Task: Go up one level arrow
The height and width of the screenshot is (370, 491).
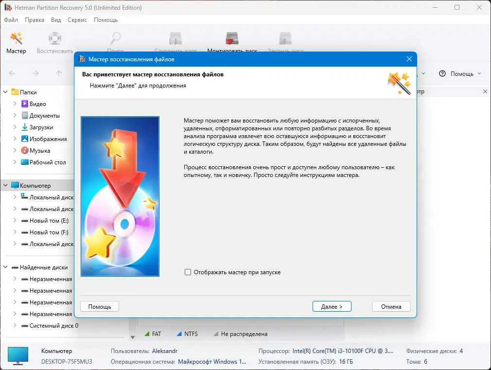Action: 58,73
